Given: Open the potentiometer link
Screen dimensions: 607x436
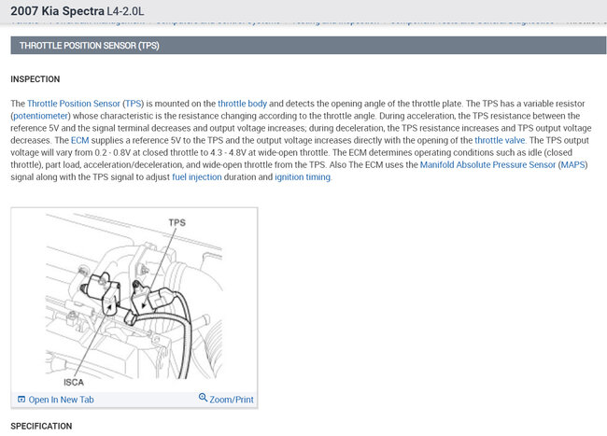Looking at the screenshot, I should click(41, 116).
